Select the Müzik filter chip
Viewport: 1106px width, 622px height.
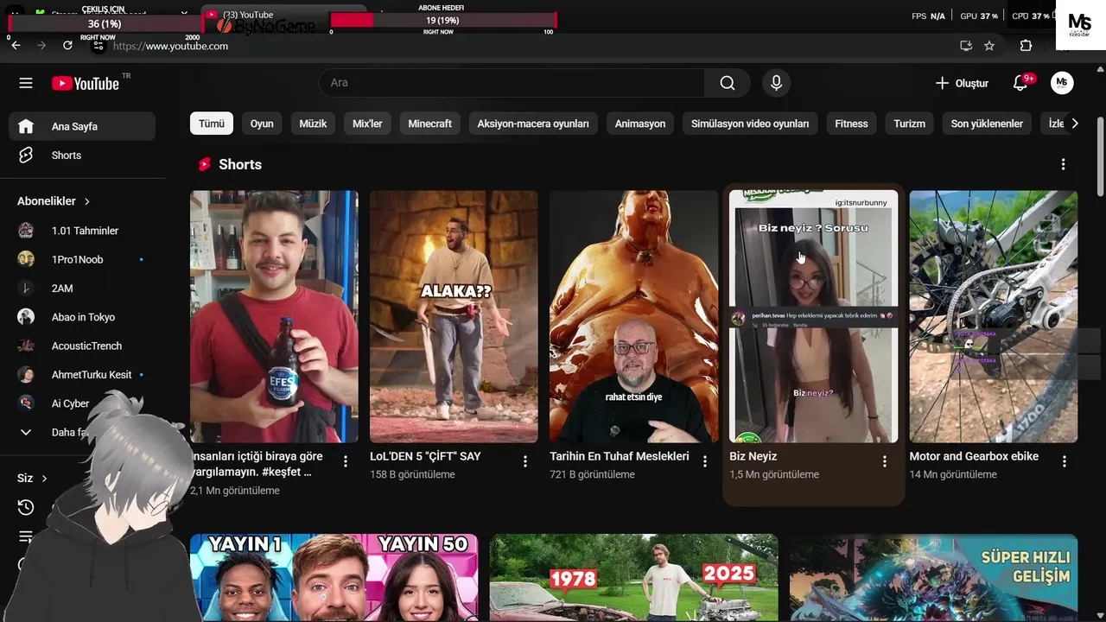(313, 124)
